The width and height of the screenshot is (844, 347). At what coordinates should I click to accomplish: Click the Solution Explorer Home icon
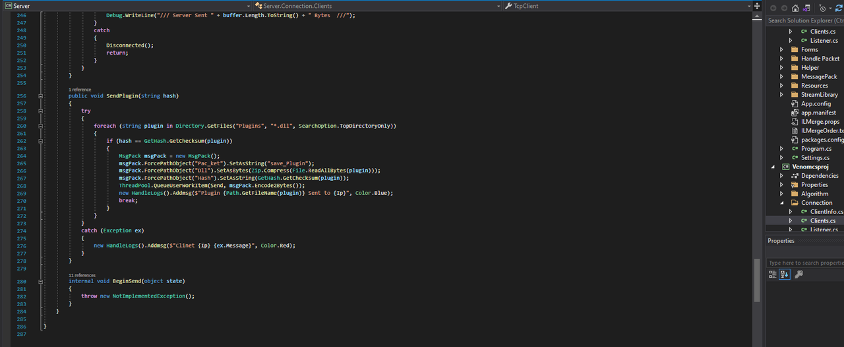click(x=795, y=9)
